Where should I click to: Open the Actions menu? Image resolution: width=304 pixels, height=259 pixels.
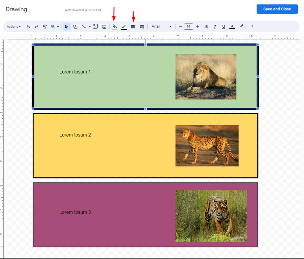pos(14,26)
